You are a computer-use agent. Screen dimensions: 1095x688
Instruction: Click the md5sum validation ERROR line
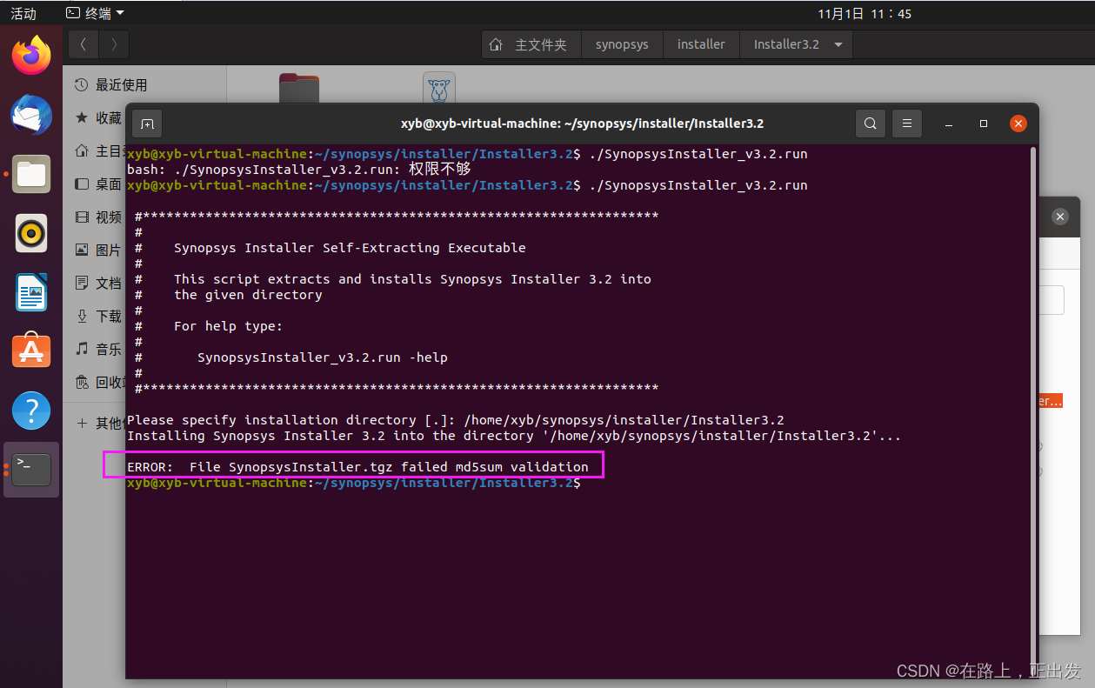(357, 467)
